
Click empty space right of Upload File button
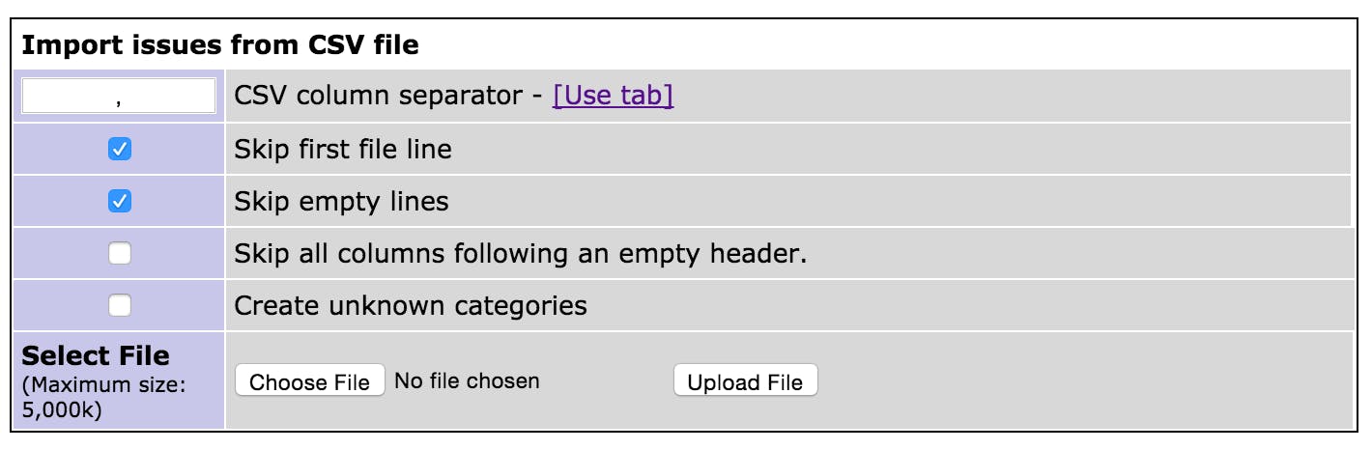1063,381
